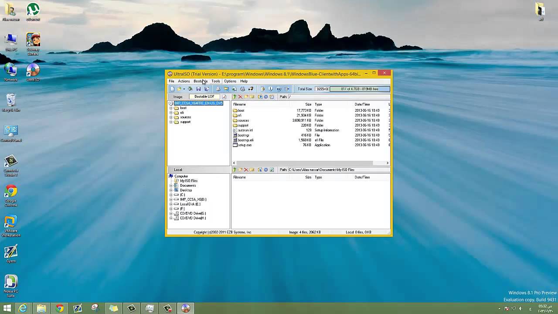The width and height of the screenshot is (558, 314).
Task: Click the image file list horizontal scrollbar
Action: [x=304, y=163]
